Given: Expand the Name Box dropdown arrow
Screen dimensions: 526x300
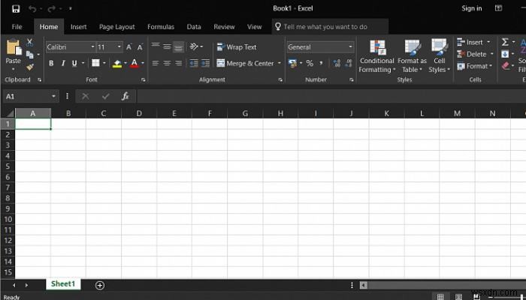Looking at the screenshot, I should click(x=54, y=97).
